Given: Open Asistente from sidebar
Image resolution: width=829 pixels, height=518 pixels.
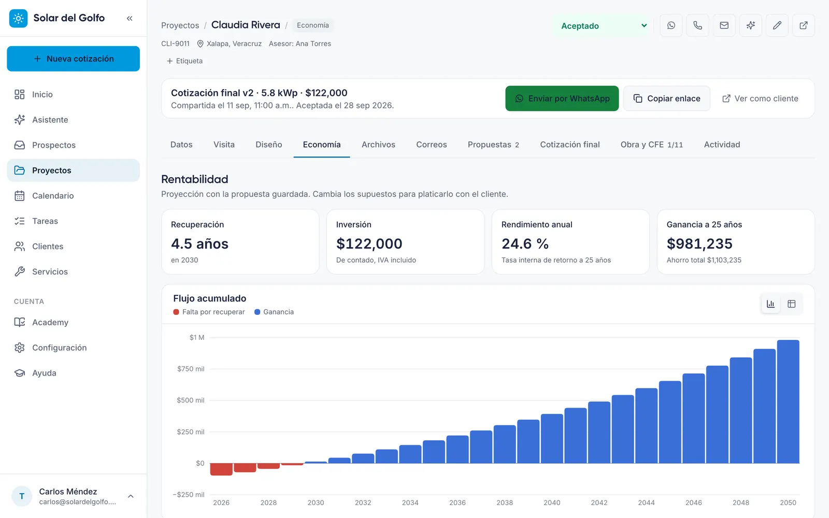Looking at the screenshot, I should pyautogui.click(x=73, y=120).
